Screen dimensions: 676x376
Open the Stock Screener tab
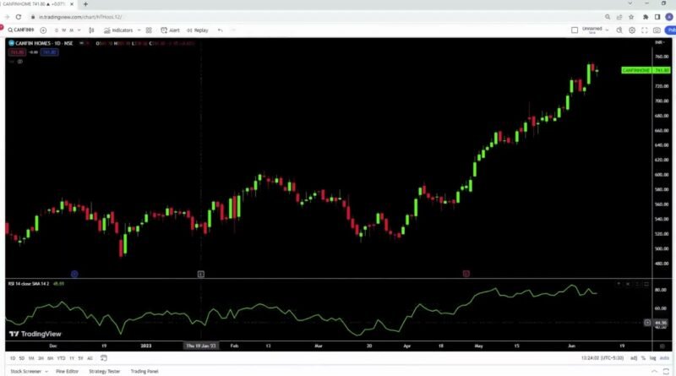26,371
